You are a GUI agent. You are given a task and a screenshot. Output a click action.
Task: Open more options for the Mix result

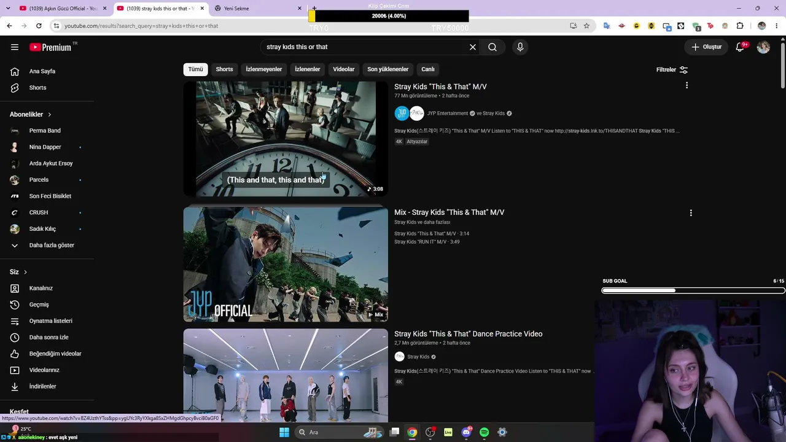coord(691,213)
